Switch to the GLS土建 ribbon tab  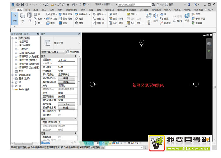144,9
